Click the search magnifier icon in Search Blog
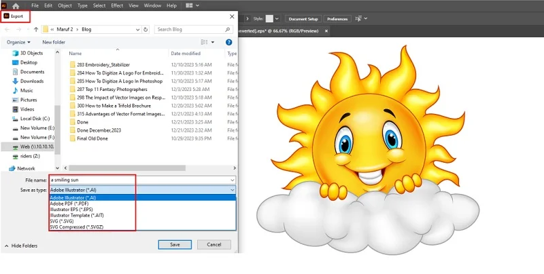Viewport: 544px width, 274px height. tap(228, 30)
